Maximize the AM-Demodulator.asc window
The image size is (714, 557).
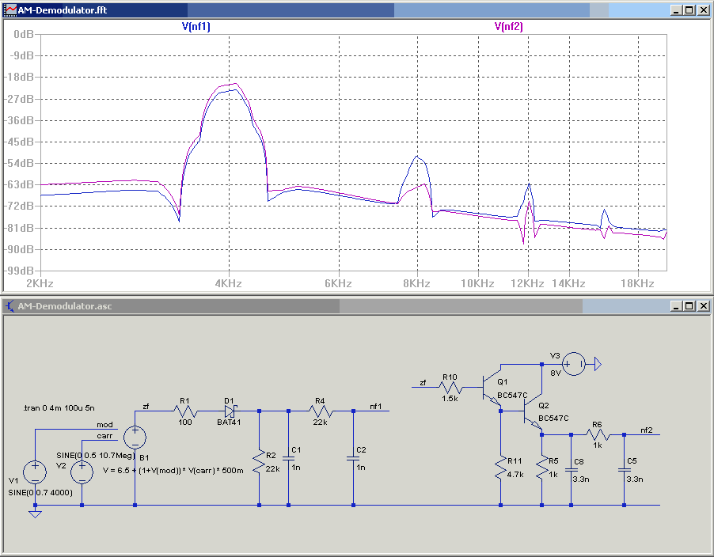(689, 306)
